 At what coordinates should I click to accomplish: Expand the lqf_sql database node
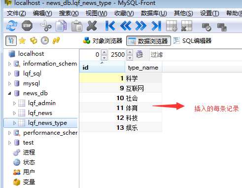coord(9,74)
